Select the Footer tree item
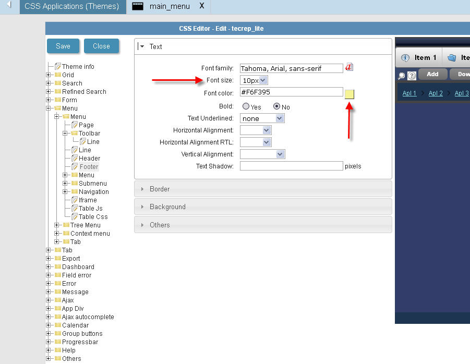The width and height of the screenshot is (470, 364). coord(89,167)
